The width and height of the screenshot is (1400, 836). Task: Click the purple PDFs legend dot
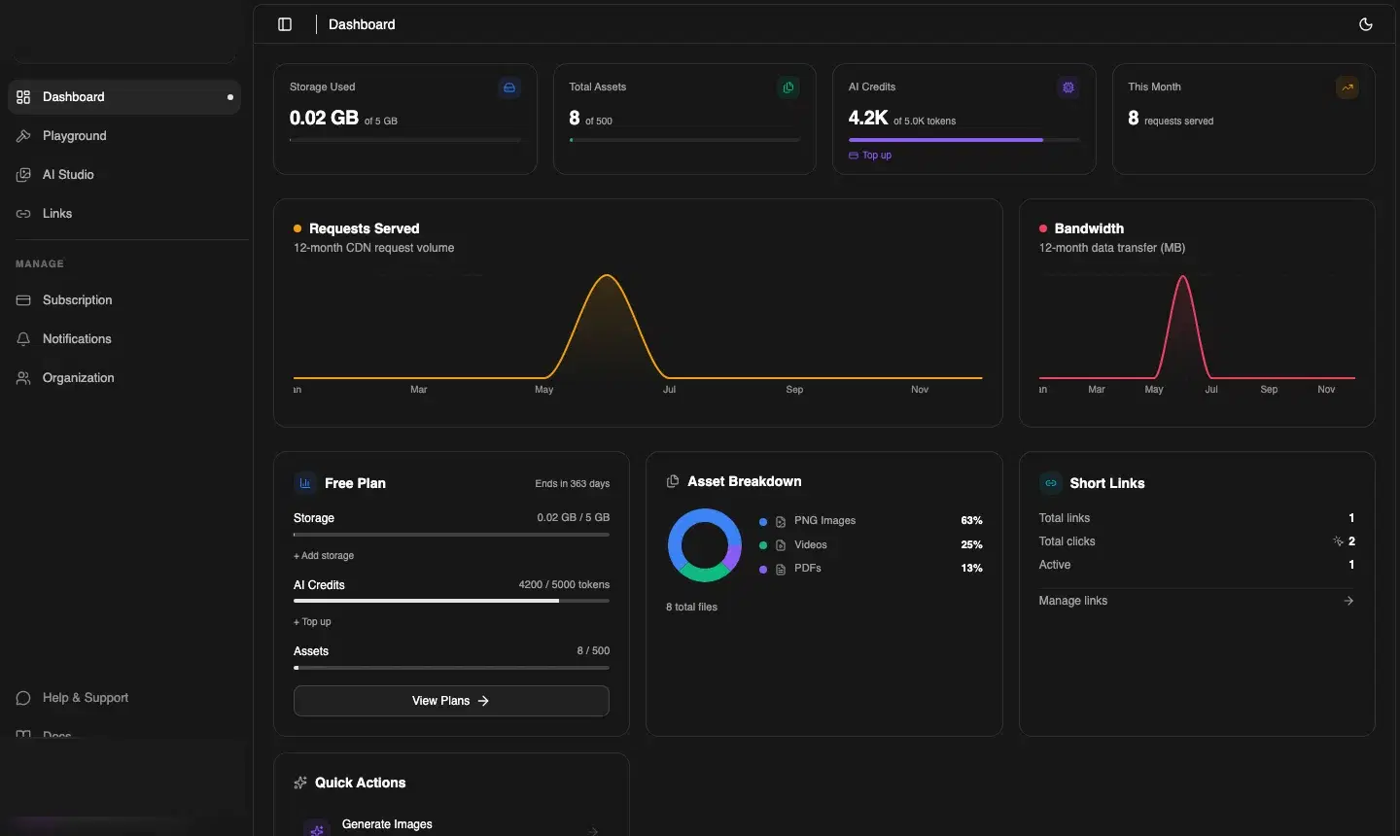click(763, 569)
